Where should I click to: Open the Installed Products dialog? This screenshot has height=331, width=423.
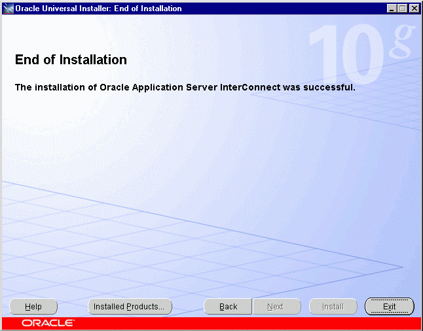[x=130, y=307]
